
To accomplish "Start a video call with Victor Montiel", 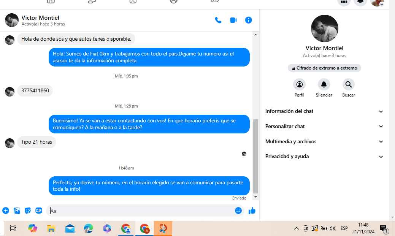I will click(233, 20).
